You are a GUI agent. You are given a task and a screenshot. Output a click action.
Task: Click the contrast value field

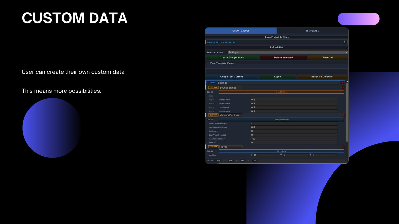[x=294, y=143]
